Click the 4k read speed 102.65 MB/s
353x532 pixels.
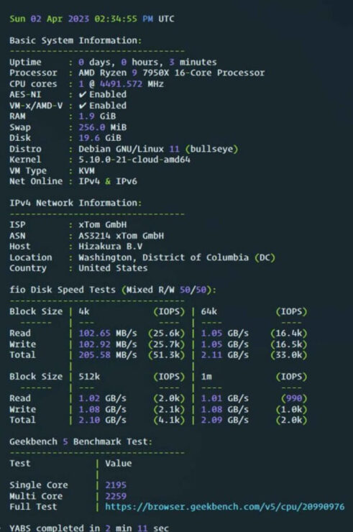click(x=108, y=333)
